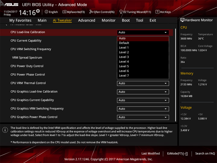Click the CPU temperature 36°C value
Image resolution: width=217 pixels, height=163 pixels.
pyautogui.click(x=201, y=39)
